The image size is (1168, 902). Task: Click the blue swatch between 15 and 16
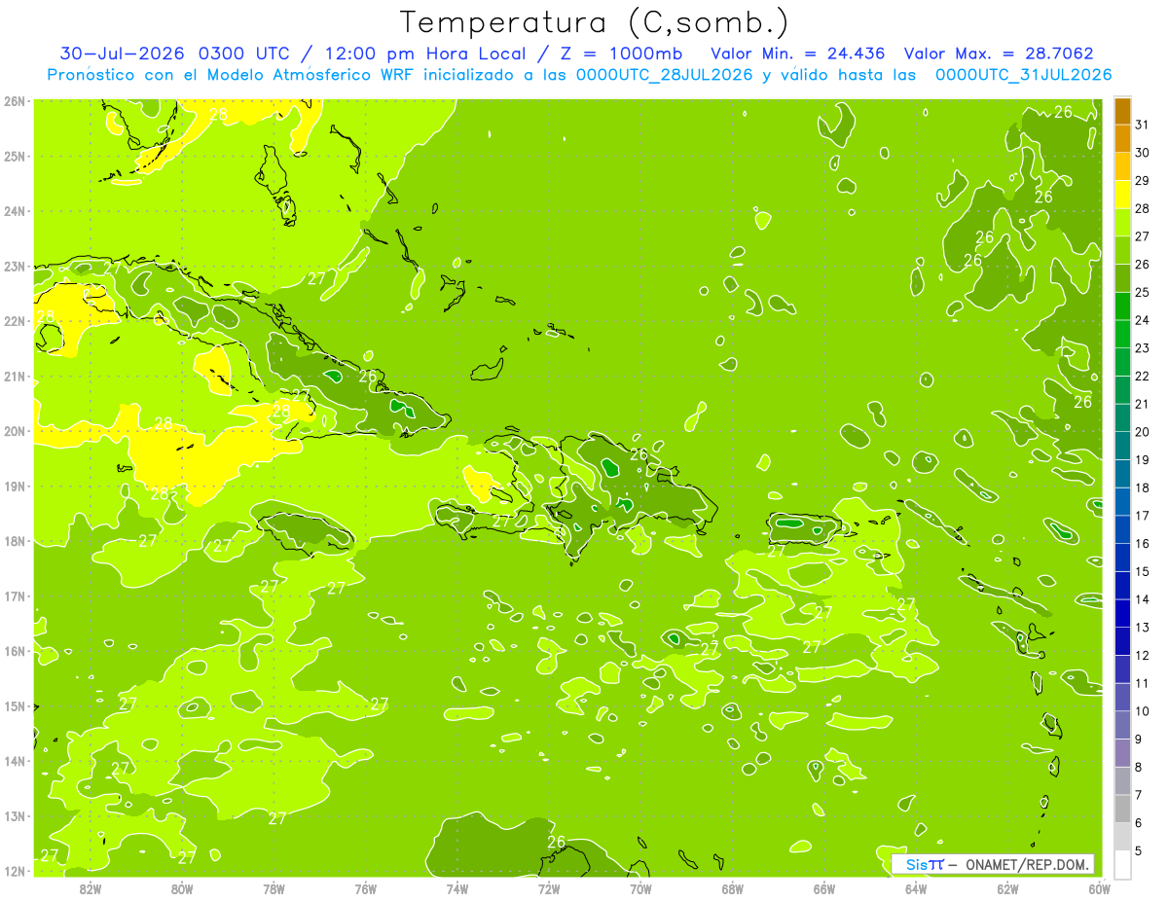tap(1122, 557)
